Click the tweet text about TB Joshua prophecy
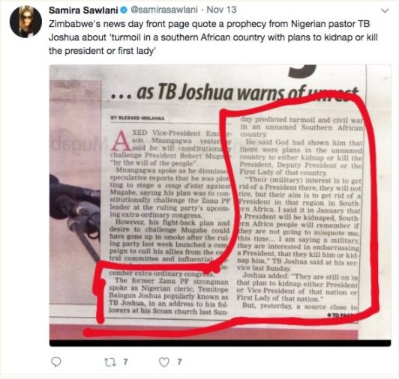The width and height of the screenshot is (399, 379). (x=213, y=37)
